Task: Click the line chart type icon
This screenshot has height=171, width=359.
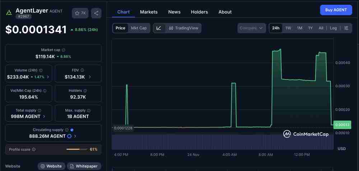Action: (x=159, y=28)
